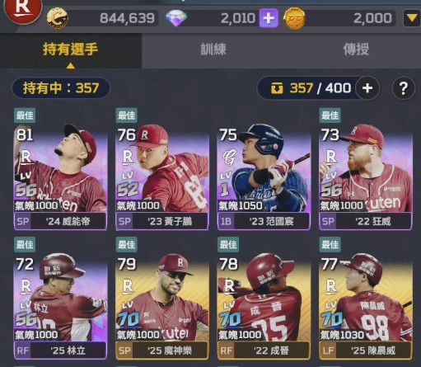Open the '25 林立 RF card
The height and width of the screenshot is (367, 421).
60,306
